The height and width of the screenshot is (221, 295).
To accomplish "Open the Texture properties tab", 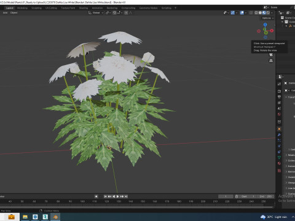I will [279, 171].
